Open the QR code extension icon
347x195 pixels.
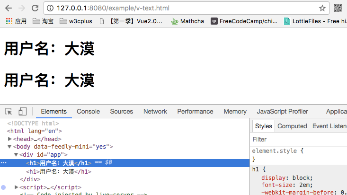tap(338, 8)
